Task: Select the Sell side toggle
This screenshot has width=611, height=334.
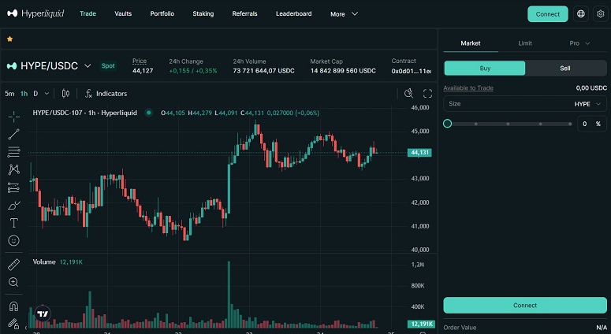Action: point(565,68)
